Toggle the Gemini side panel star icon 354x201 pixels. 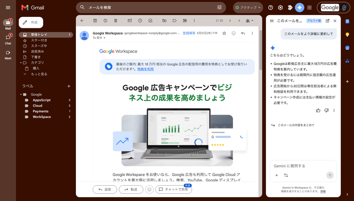[300, 8]
